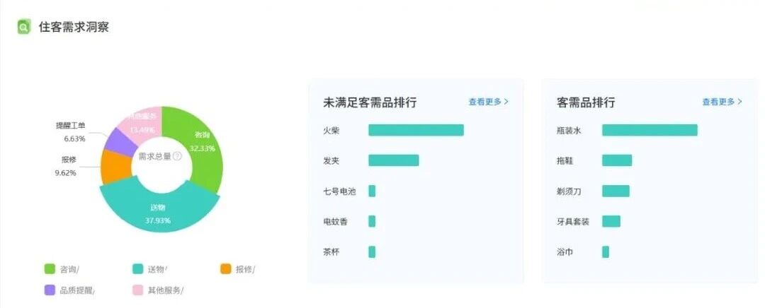Click the 牙具套装 bar in items ranking
The height and width of the screenshot is (308, 765).
pos(611,221)
